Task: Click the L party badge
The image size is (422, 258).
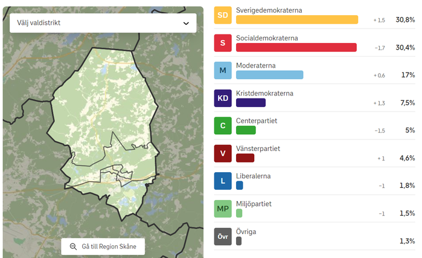Action: pyautogui.click(x=223, y=181)
